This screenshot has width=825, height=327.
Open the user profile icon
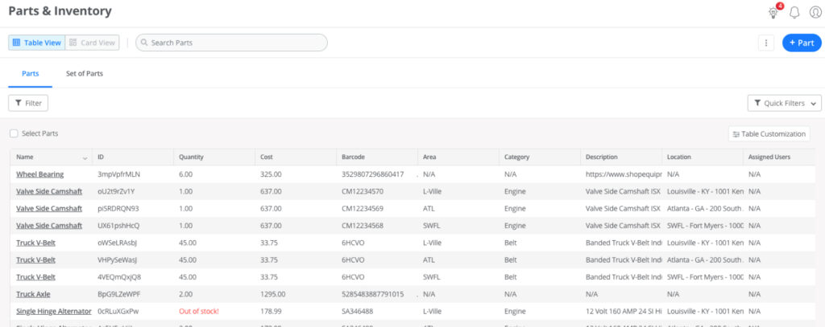pyautogui.click(x=815, y=12)
